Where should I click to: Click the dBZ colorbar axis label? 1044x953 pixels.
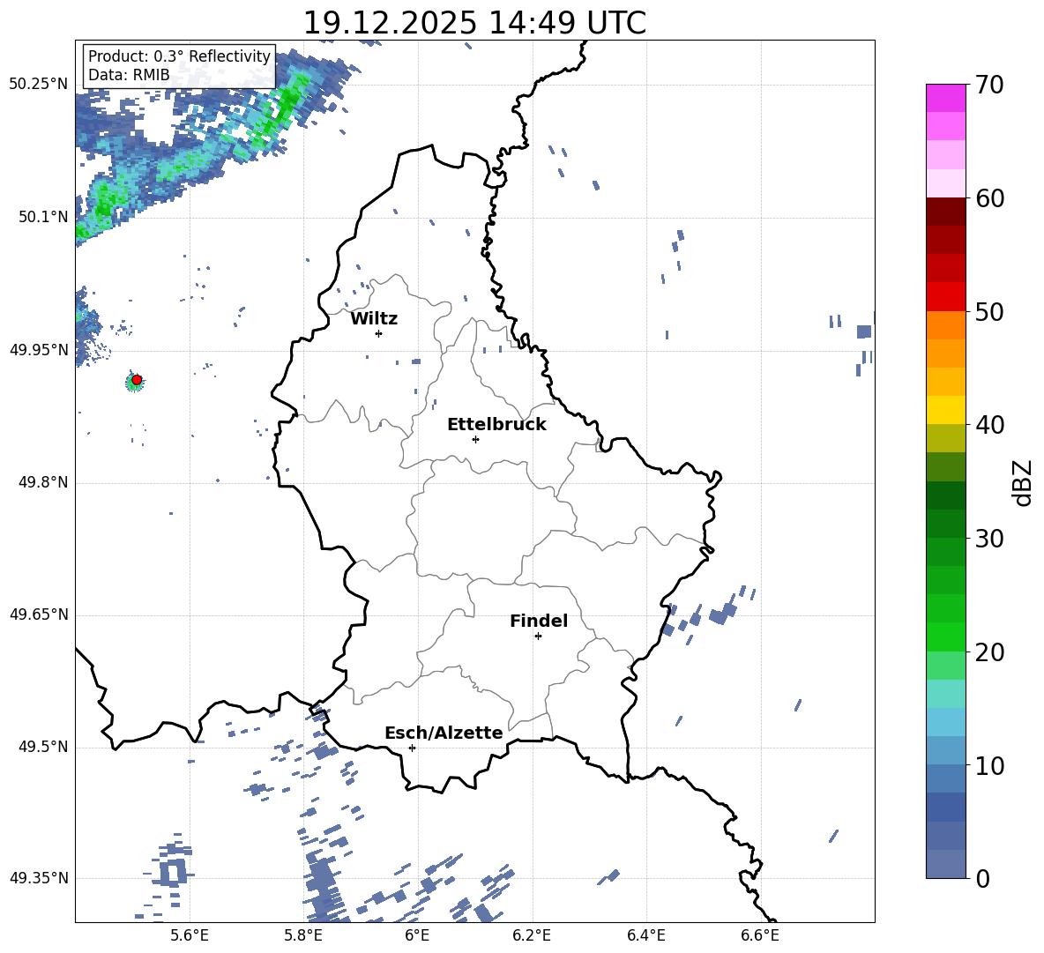point(1024,482)
